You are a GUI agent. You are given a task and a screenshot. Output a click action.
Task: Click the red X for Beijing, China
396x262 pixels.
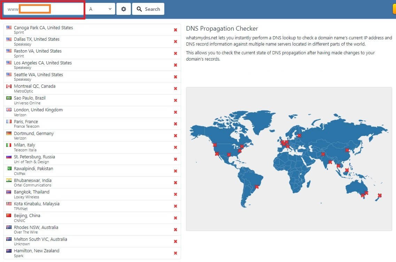(175, 218)
